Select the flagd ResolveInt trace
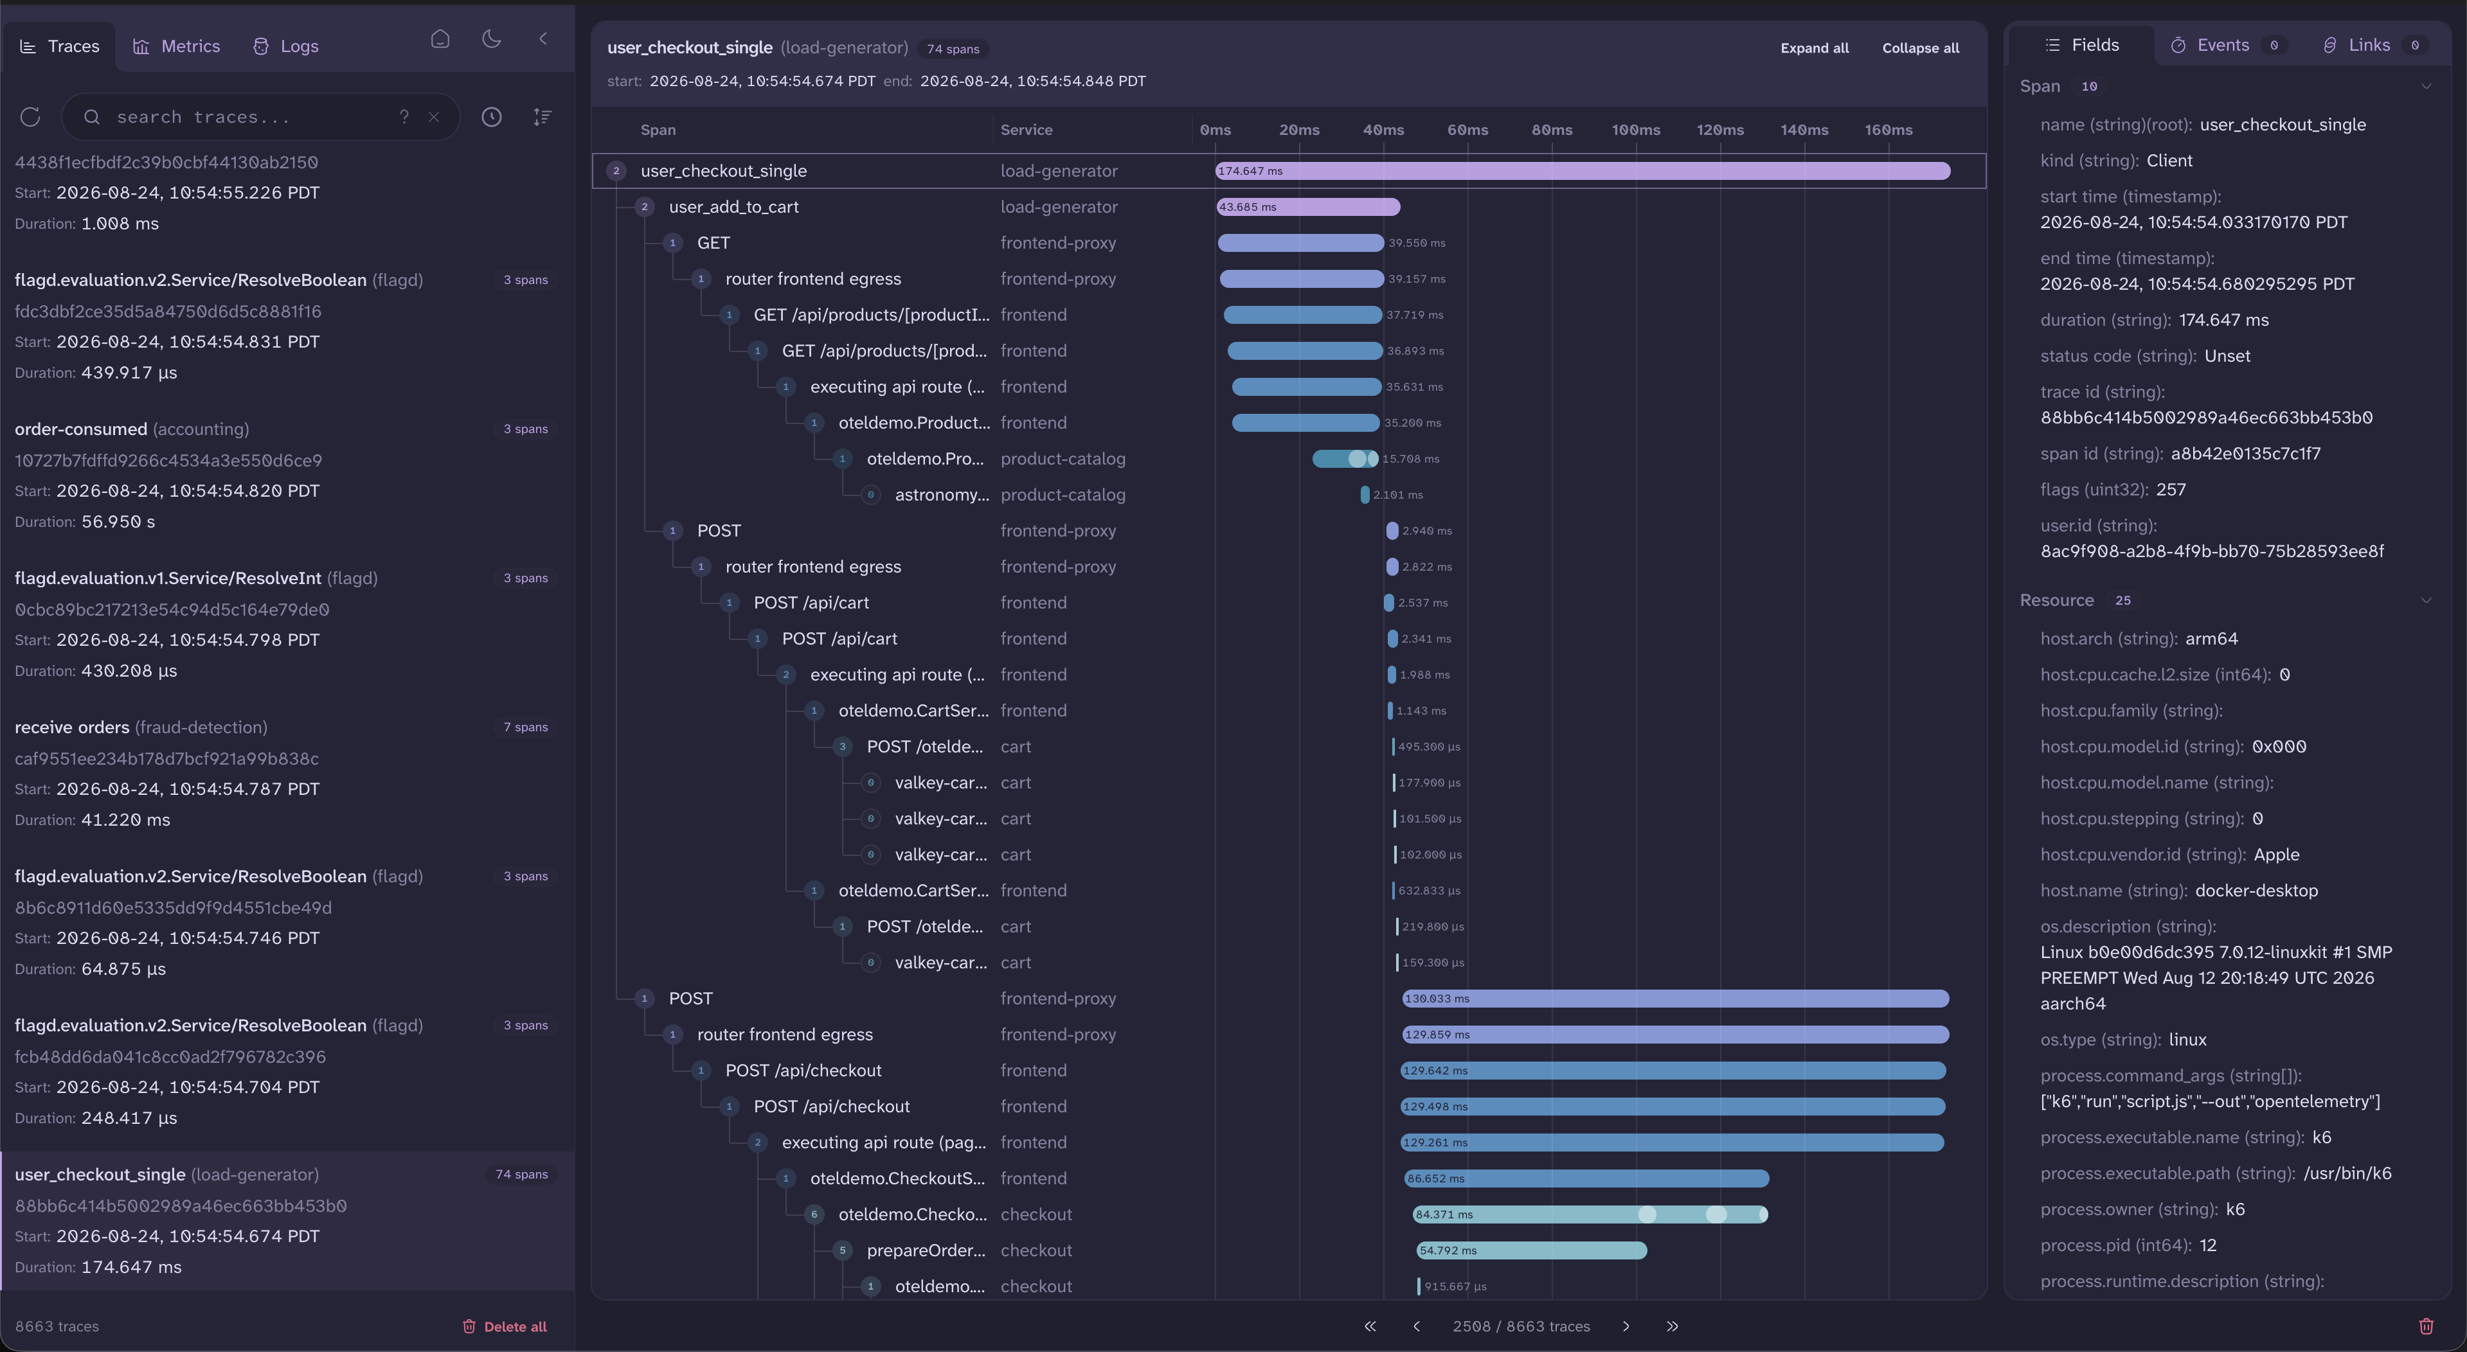The height and width of the screenshot is (1352, 2467). point(287,625)
